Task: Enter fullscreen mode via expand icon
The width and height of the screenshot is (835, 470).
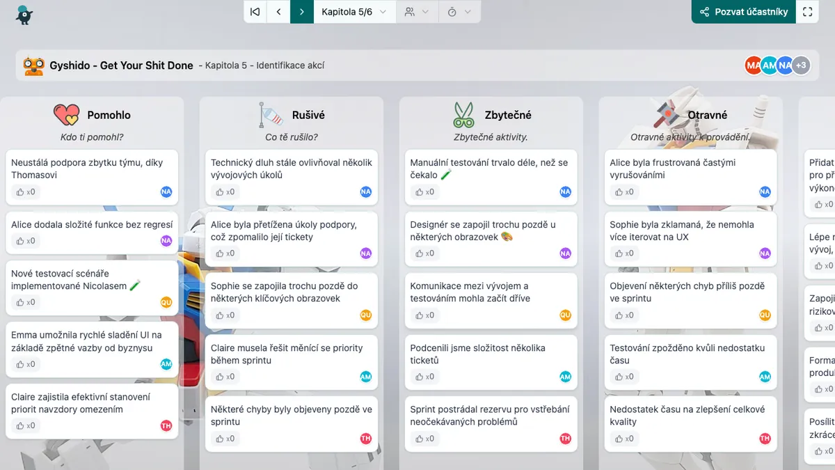Action: point(807,12)
